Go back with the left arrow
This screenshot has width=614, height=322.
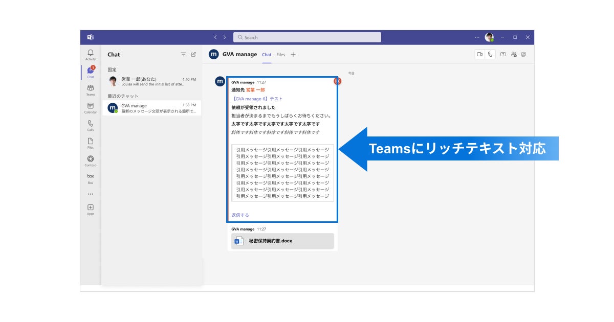[215, 37]
